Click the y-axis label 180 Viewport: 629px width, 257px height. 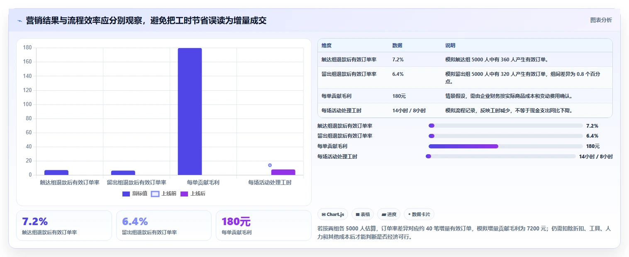click(x=27, y=48)
